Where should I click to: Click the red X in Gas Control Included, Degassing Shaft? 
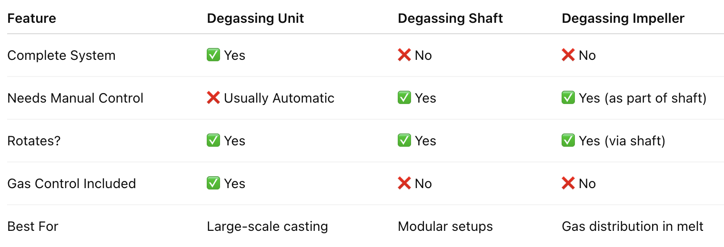[x=404, y=183]
